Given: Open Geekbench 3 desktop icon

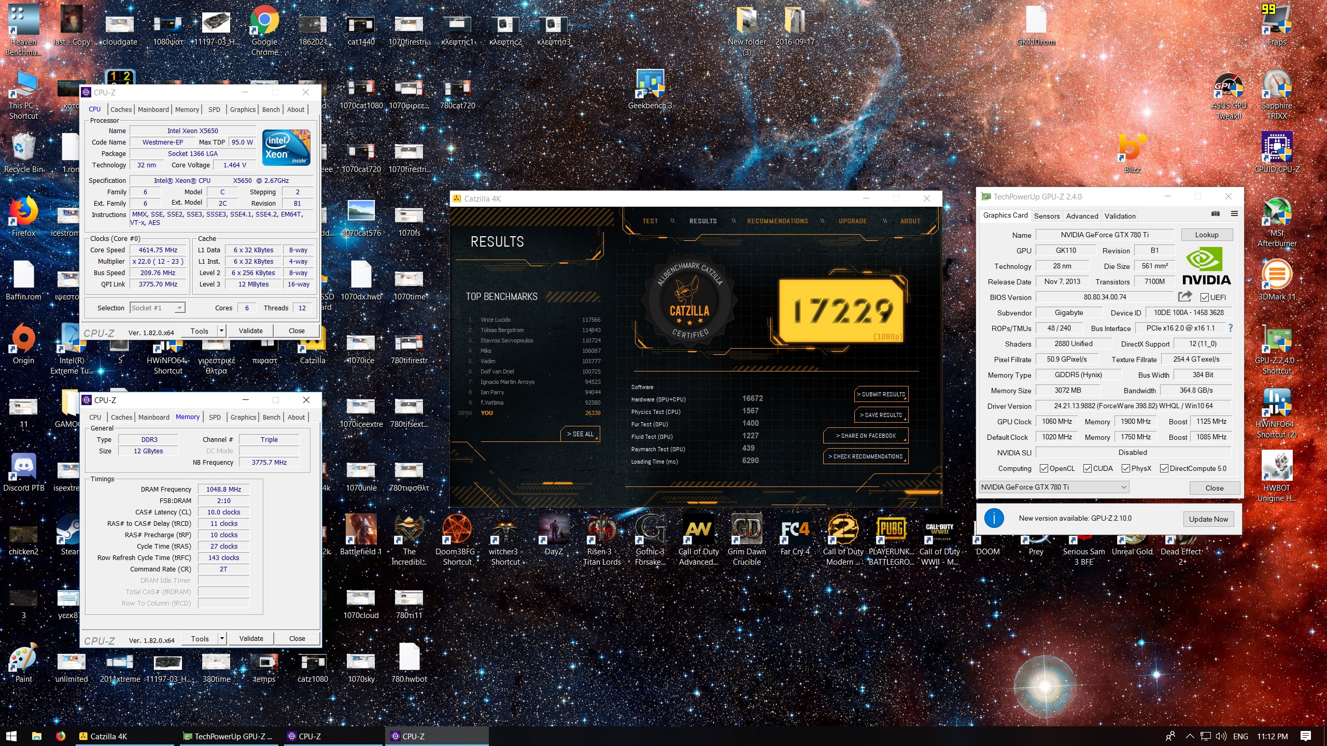Looking at the screenshot, I should tap(650, 89).
